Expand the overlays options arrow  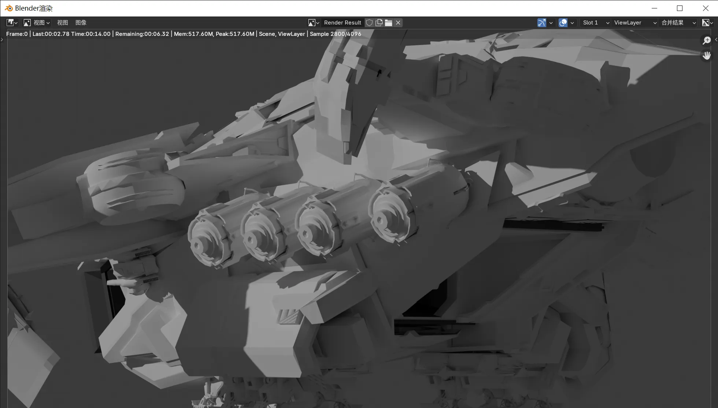572,23
